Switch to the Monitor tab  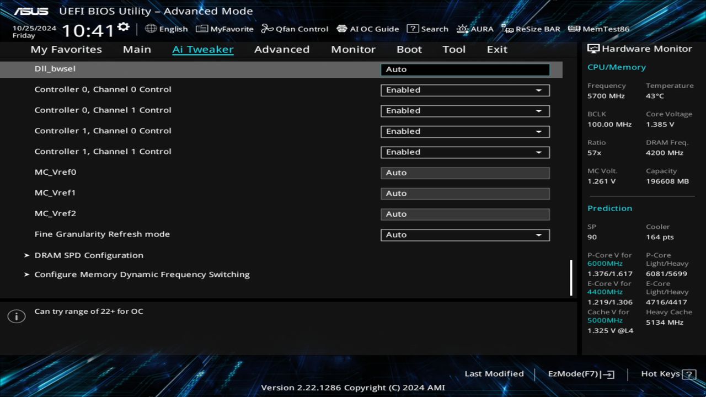[x=353, y=49]
